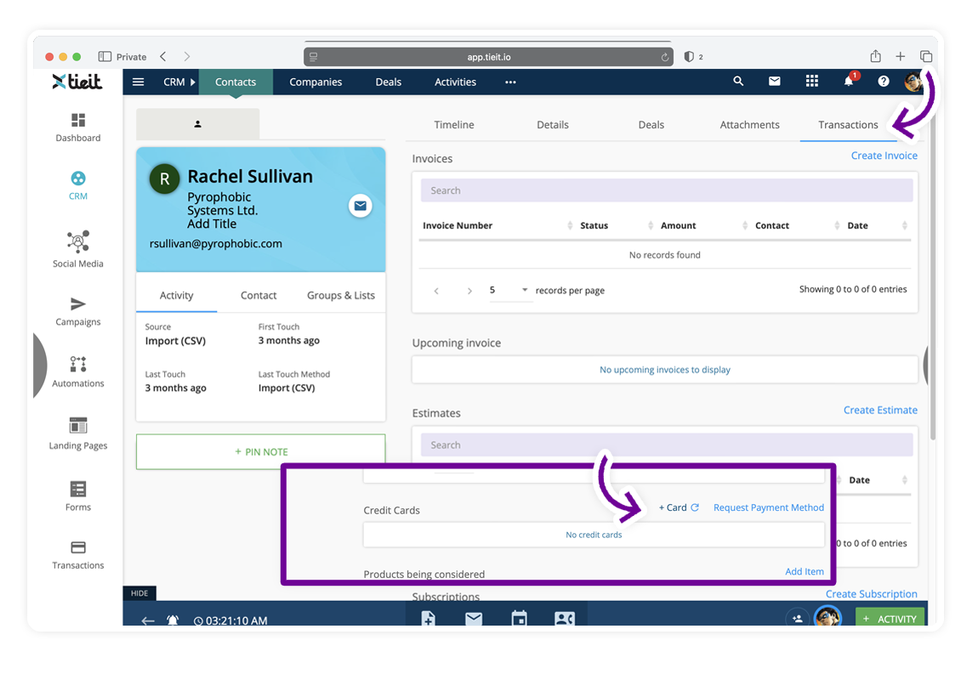
Task: Click the calendar icon in bottom bar
Action: click(519, 618)
